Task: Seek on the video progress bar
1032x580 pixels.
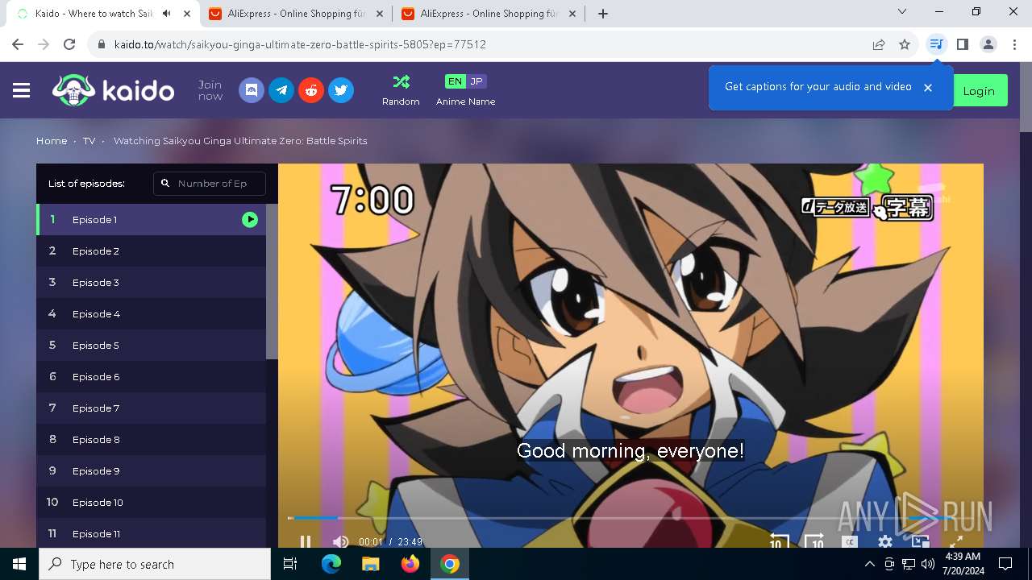Action: [x=630, y=518]
